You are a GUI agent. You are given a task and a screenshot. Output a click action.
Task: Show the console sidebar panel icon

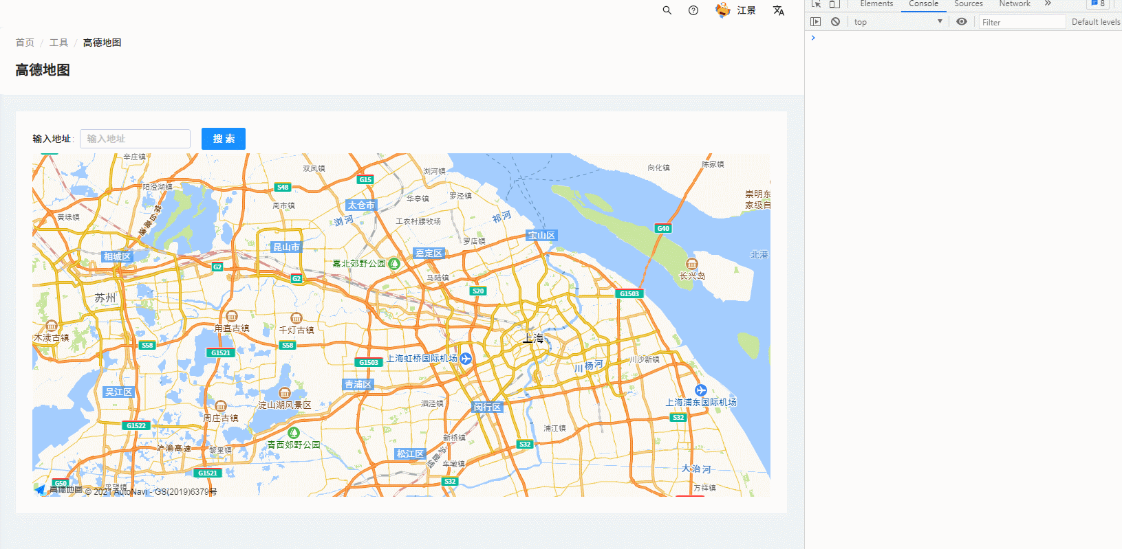(x=816, y=22)
